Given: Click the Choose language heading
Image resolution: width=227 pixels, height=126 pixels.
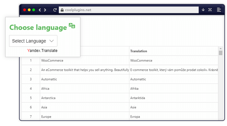Looking at the screenshot, I should [38, 27].
